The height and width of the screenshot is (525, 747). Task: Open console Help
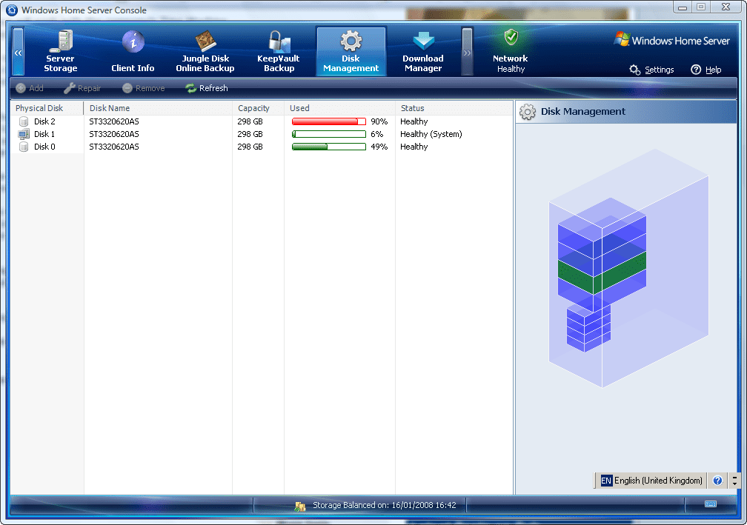click(706, 70)
